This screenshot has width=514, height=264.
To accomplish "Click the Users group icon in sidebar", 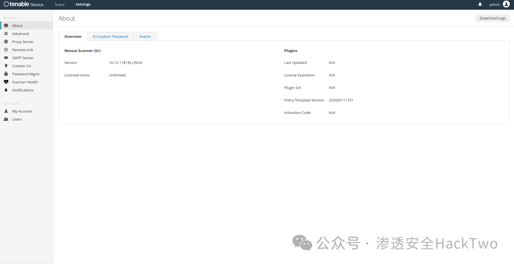I will point(6,119).
